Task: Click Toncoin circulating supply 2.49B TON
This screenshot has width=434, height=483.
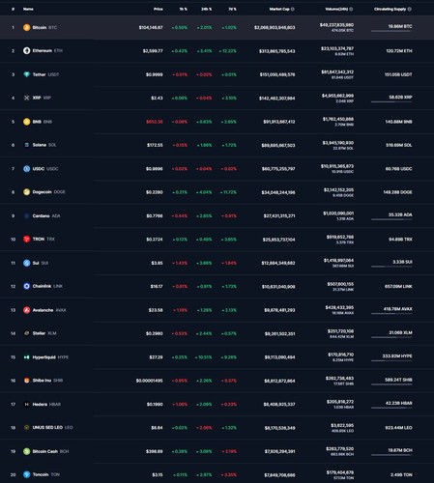Action: coord(401,474)
